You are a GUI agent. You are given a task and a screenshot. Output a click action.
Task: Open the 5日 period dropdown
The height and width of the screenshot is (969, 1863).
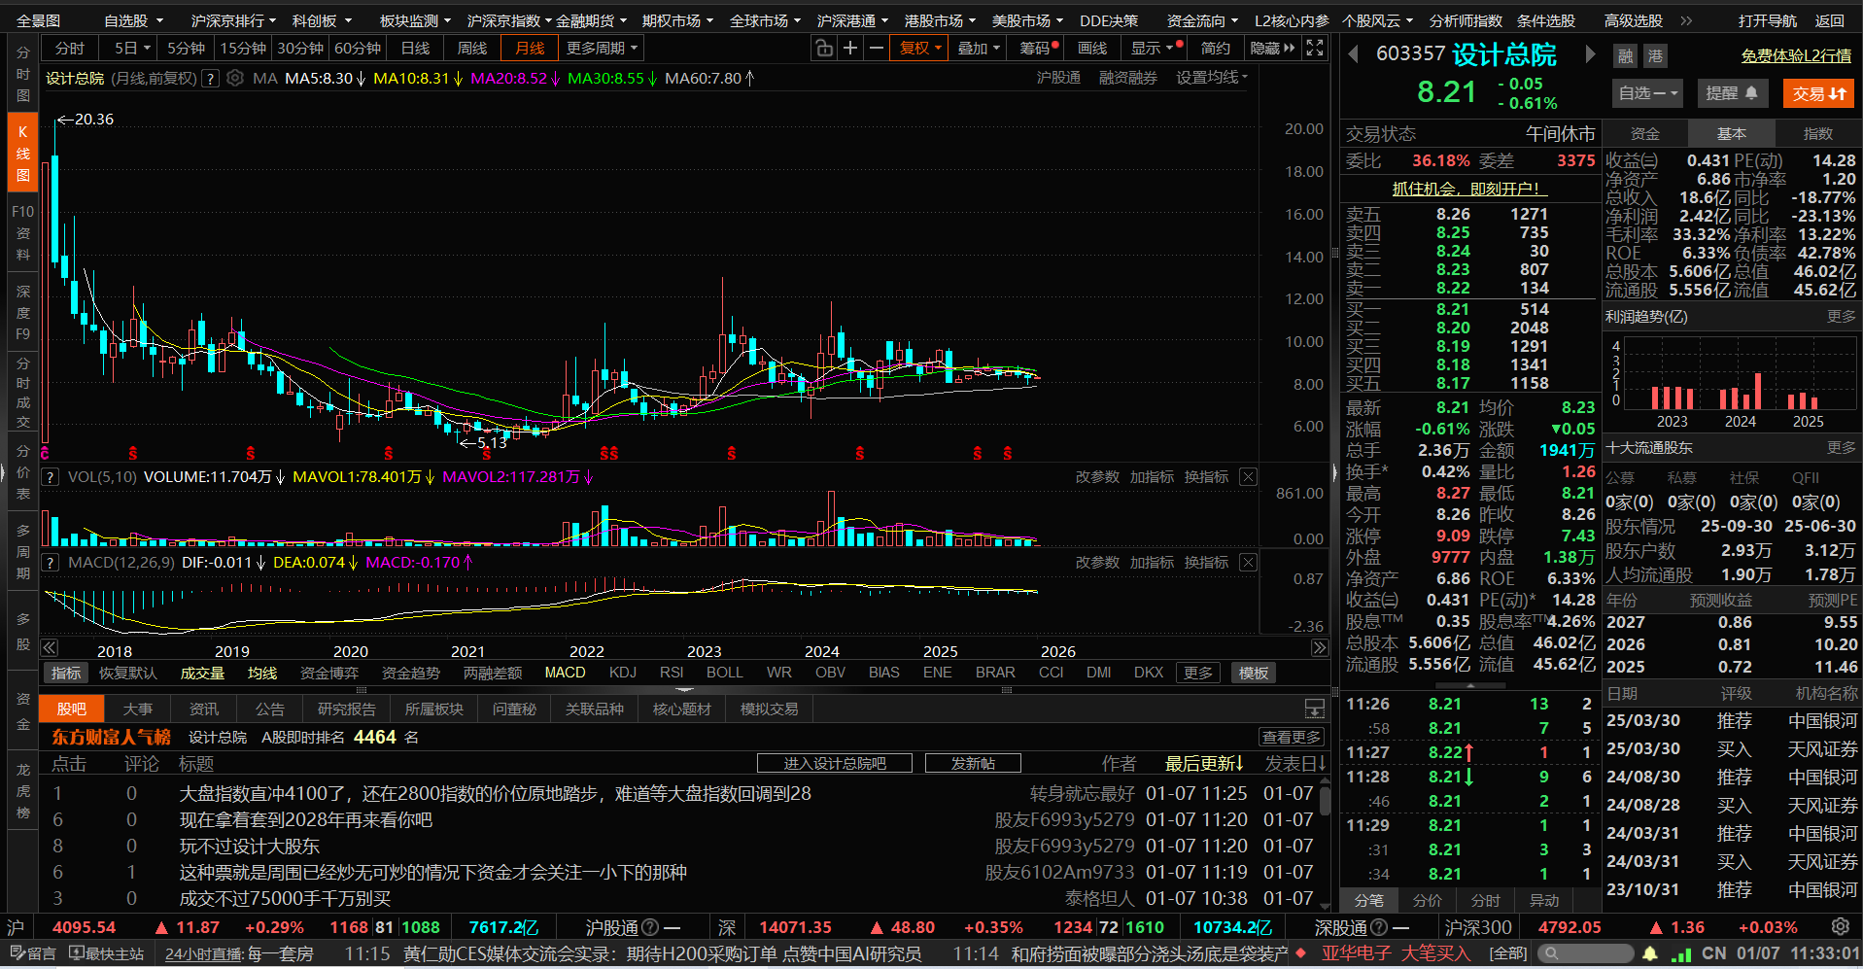pos(132,48)
